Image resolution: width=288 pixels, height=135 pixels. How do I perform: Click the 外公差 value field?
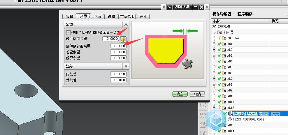(118, 80)
